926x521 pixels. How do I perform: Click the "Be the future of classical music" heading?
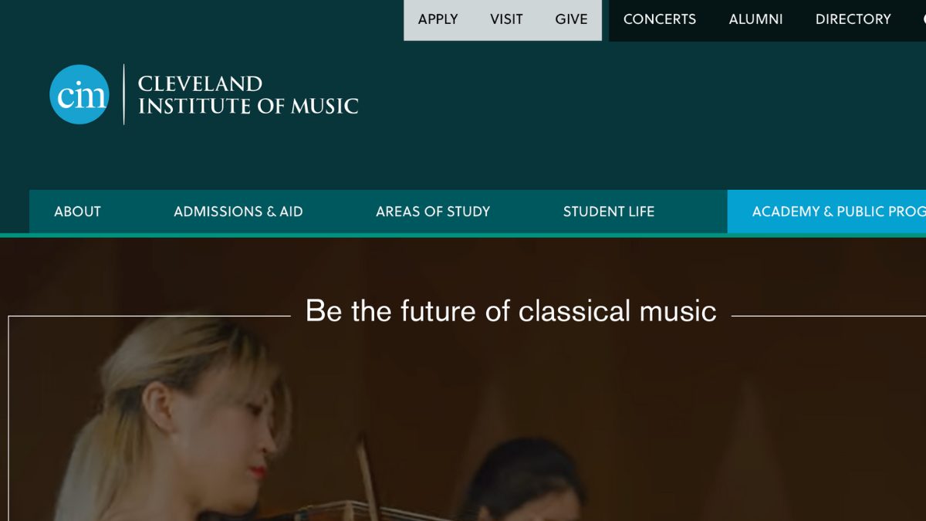511,311
